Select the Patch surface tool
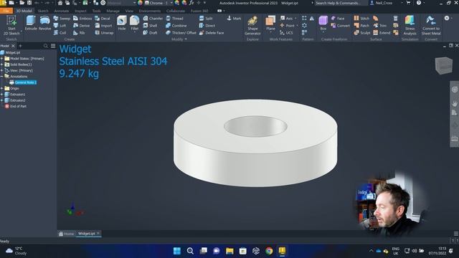 [x=361, y=26]
